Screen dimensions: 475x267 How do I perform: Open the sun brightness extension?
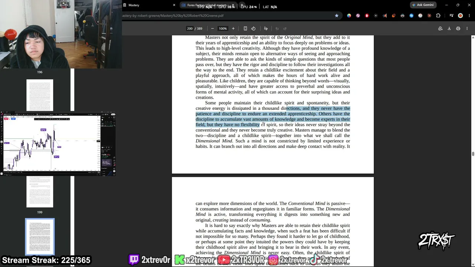[x=376, y=16]
